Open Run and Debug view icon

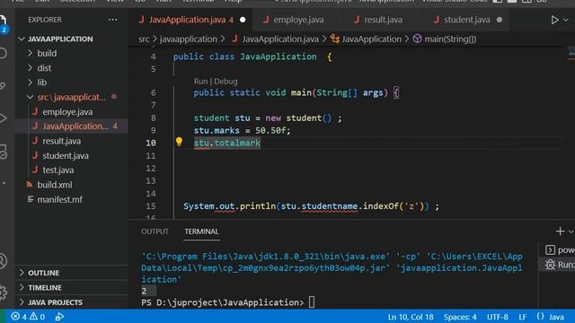3,118
